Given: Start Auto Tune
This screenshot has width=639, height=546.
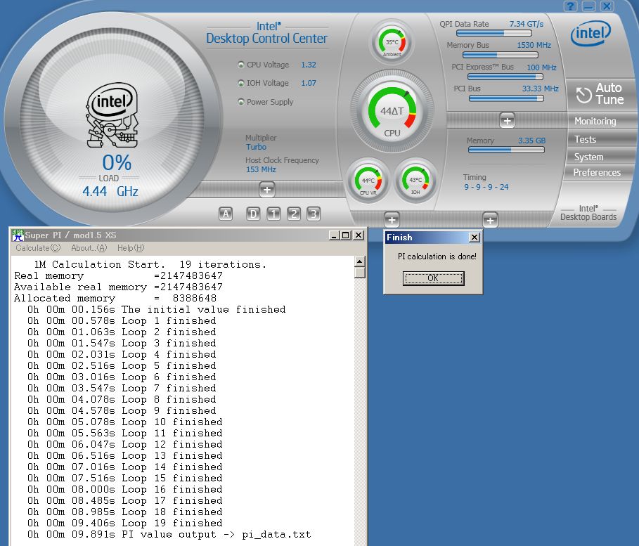Looking at the screenshot, I should [x=600, y=93].
